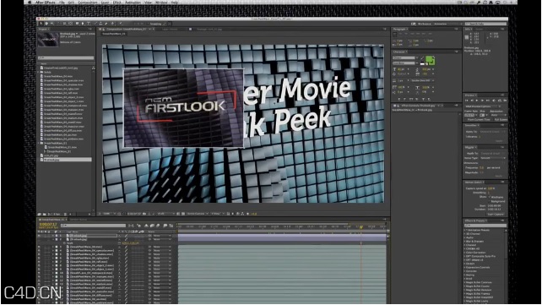Viewport: 542px width, 305px height.
Task: Click Apply in the Wiggler panel
Action: [498, 176]
